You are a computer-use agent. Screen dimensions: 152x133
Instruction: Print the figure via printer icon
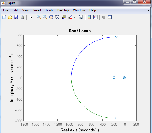pyautogui.click(x=22, y=17)
